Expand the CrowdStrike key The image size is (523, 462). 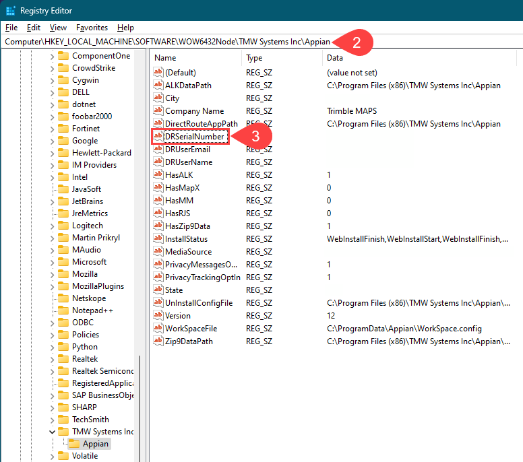pos(52,68)
